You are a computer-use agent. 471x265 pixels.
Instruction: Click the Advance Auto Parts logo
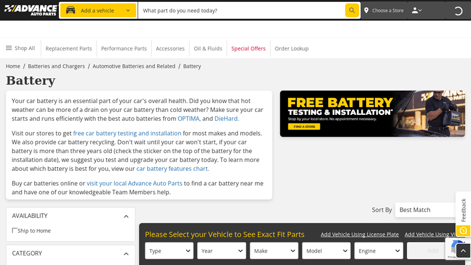pyautogui.click(x=29, y=10)
